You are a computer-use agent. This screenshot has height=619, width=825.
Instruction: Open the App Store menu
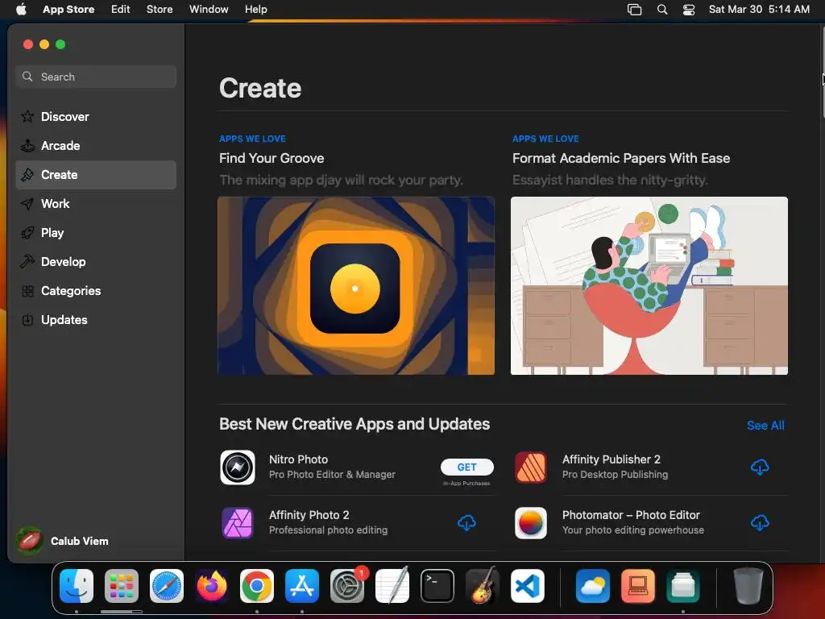[x=68, y=9]
